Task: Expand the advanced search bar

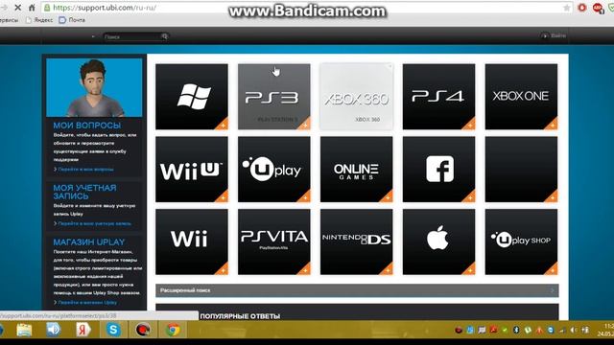Action: coord(357,290)
